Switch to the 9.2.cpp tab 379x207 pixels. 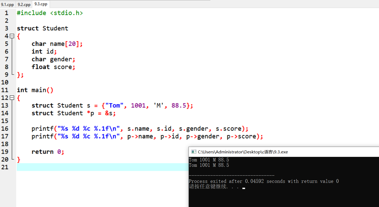(24, 5)
